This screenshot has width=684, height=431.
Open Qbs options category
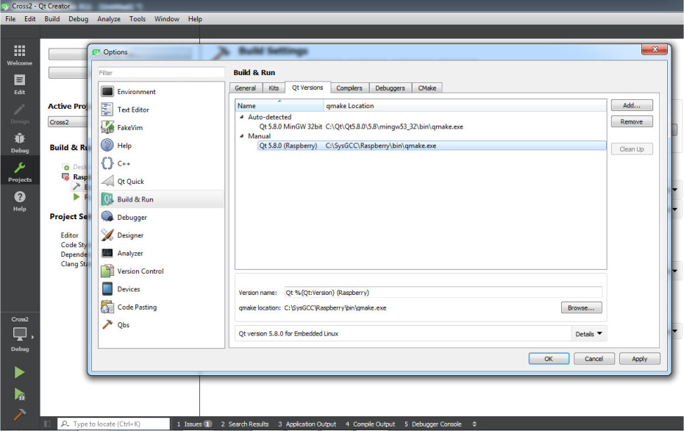pos(161,325)
